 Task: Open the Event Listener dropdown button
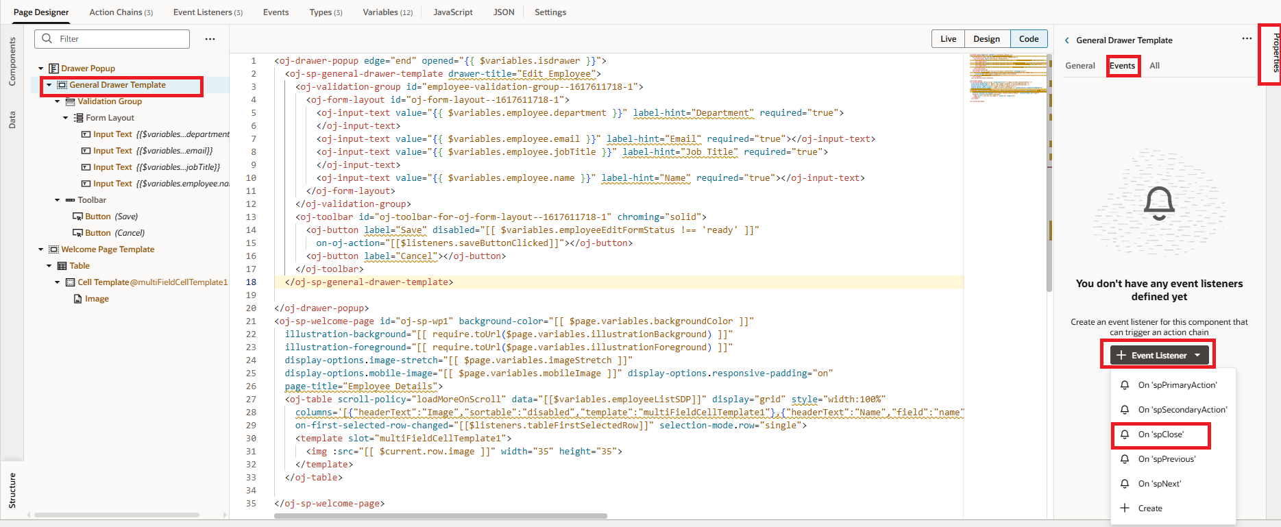1158,355
